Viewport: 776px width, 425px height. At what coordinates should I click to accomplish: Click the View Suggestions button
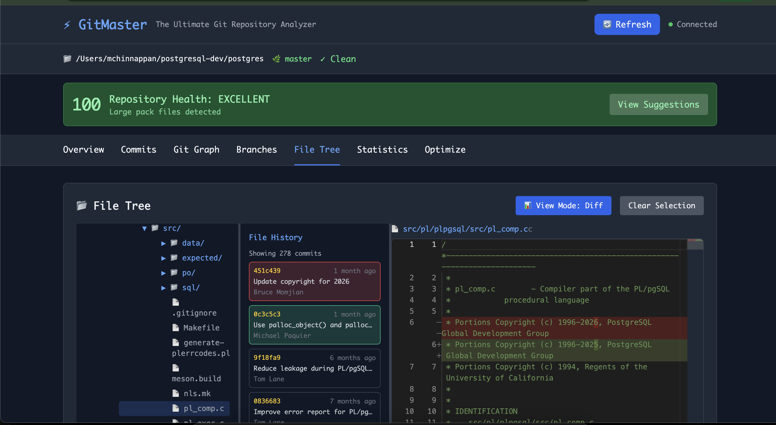pos(658,104)
